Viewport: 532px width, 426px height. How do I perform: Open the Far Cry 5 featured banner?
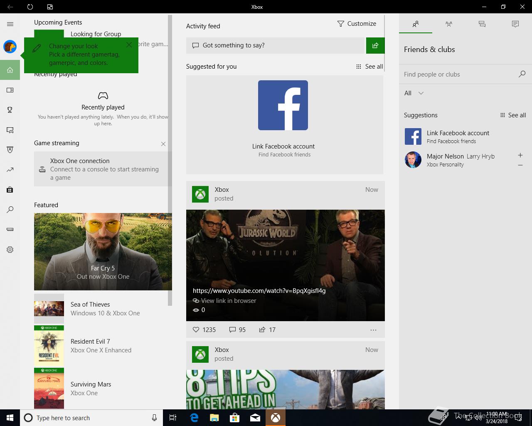coord(103,252)
